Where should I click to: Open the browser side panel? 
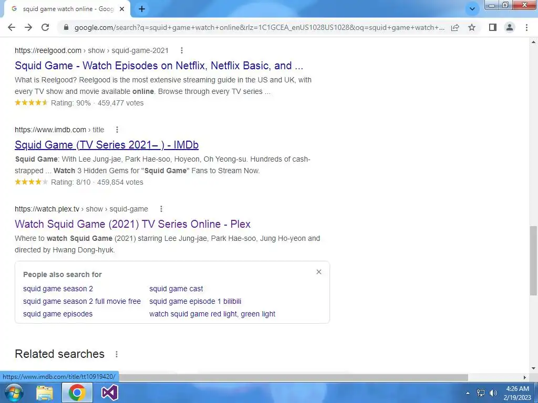tap(493, 27)
